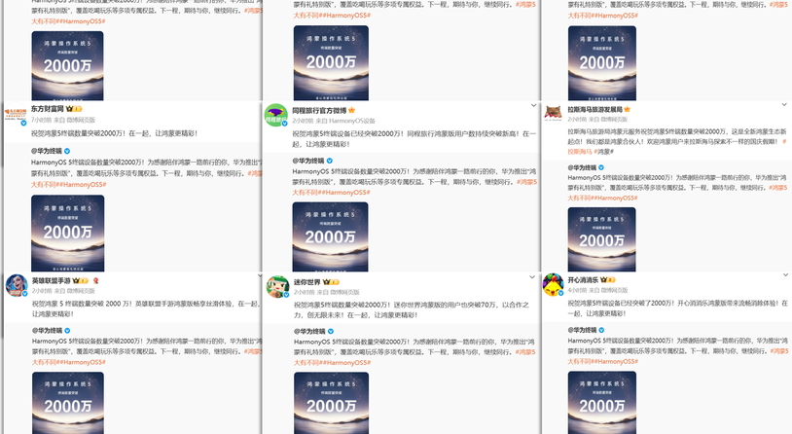This screenshot has width=792, height=434.
Task: Click the crown badge beside 英雄联盟手游
Action: [81, 280]
